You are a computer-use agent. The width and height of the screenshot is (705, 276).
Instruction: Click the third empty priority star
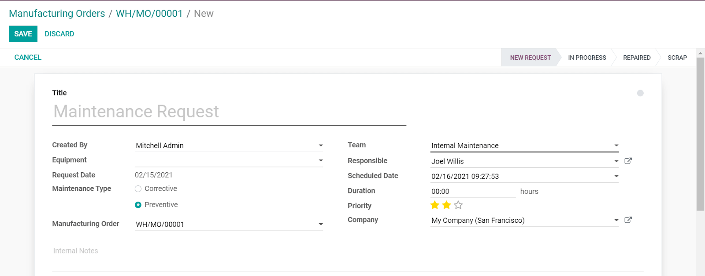point(458,205)
